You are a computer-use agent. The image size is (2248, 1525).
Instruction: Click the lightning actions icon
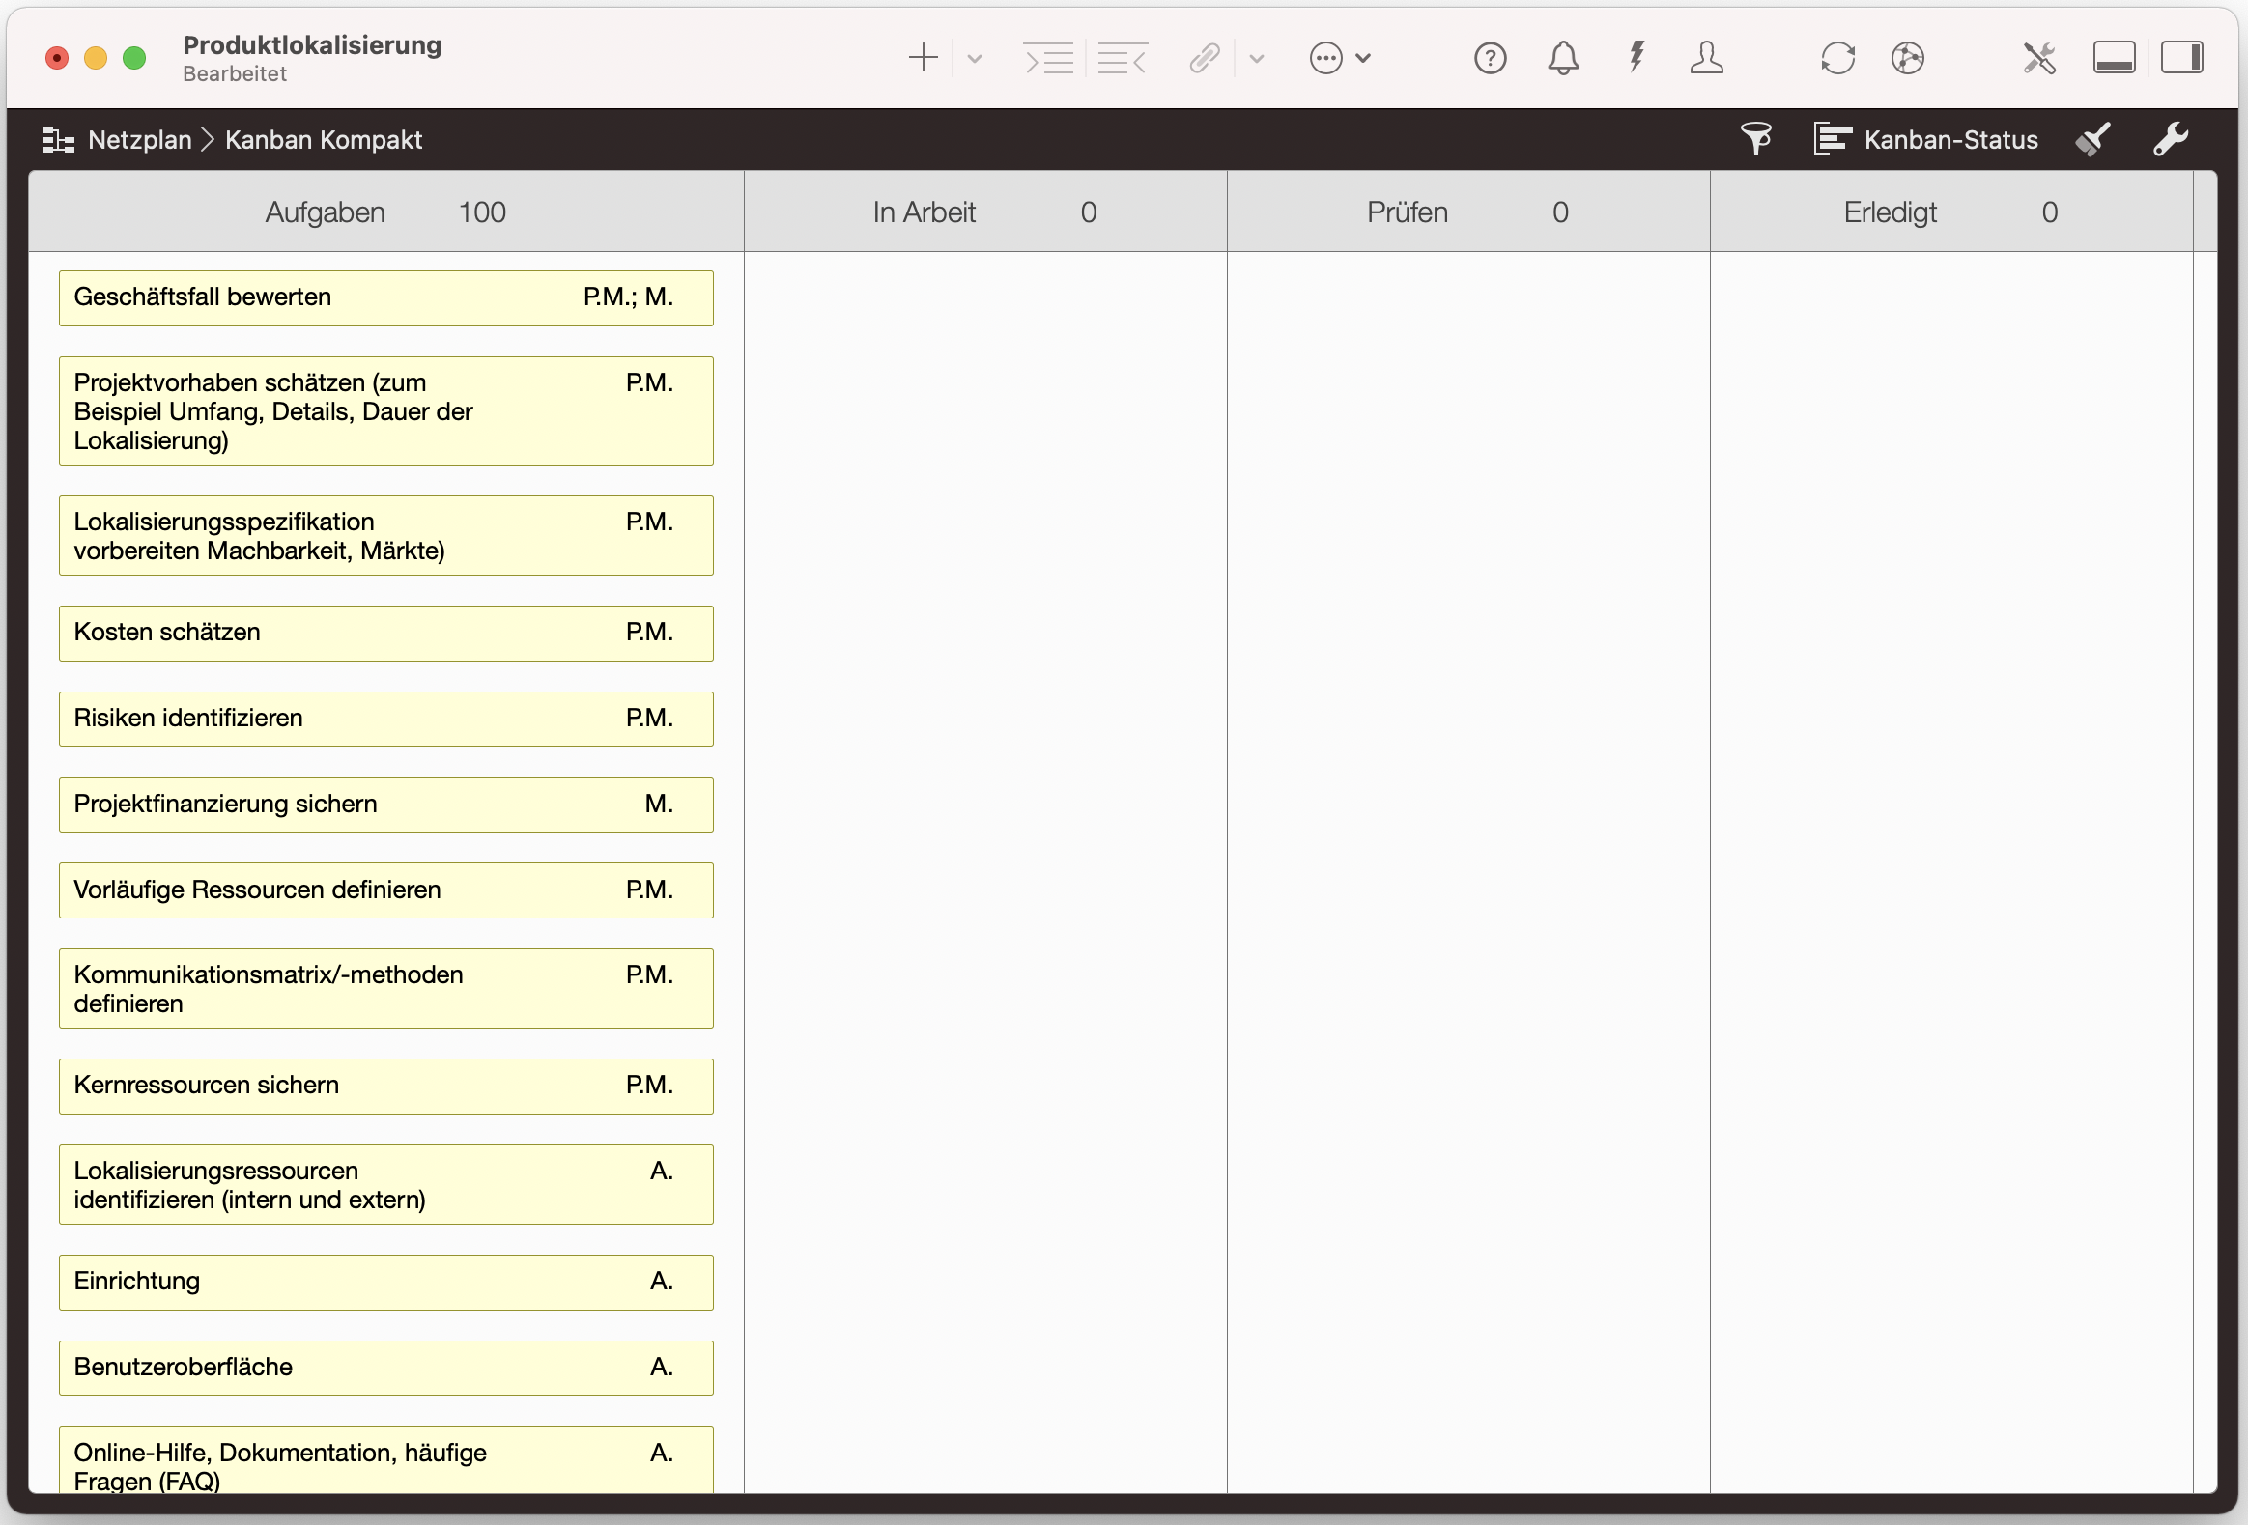click(1636, 58)
